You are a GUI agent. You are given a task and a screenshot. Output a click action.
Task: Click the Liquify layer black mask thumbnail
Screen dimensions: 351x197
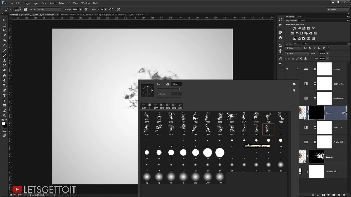tap(316, 113)
